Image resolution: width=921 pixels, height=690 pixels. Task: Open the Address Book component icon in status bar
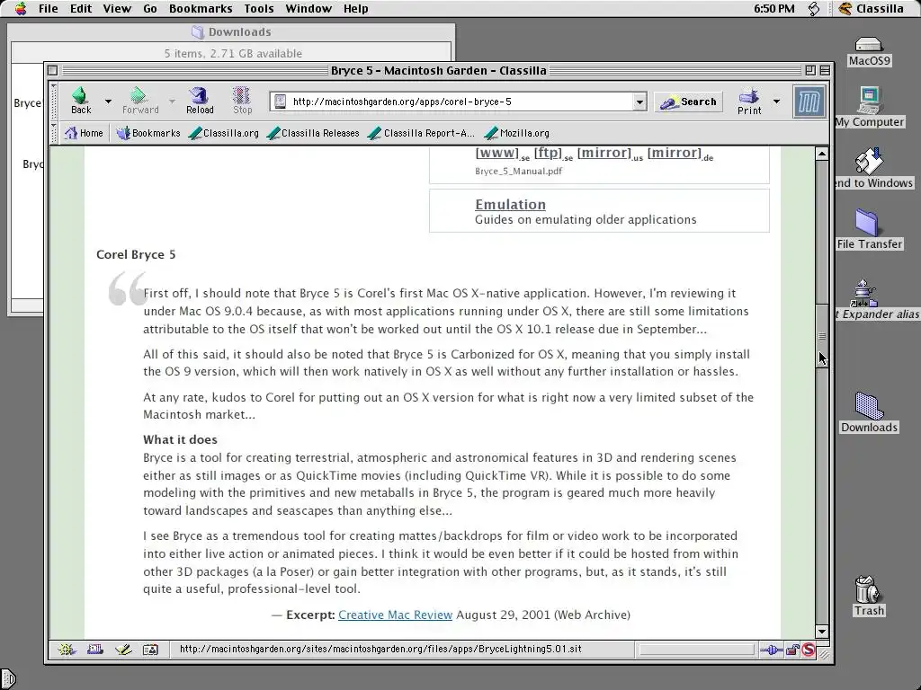coord(150,649)
